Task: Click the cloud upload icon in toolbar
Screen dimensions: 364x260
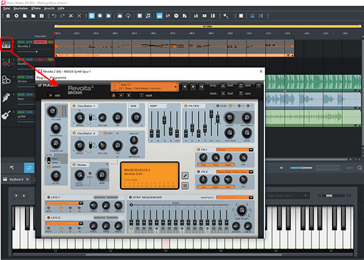Action: [128, 16]
